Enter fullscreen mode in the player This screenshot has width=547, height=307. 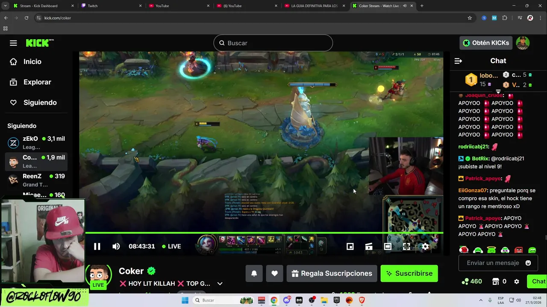click(x=406, y=246)
